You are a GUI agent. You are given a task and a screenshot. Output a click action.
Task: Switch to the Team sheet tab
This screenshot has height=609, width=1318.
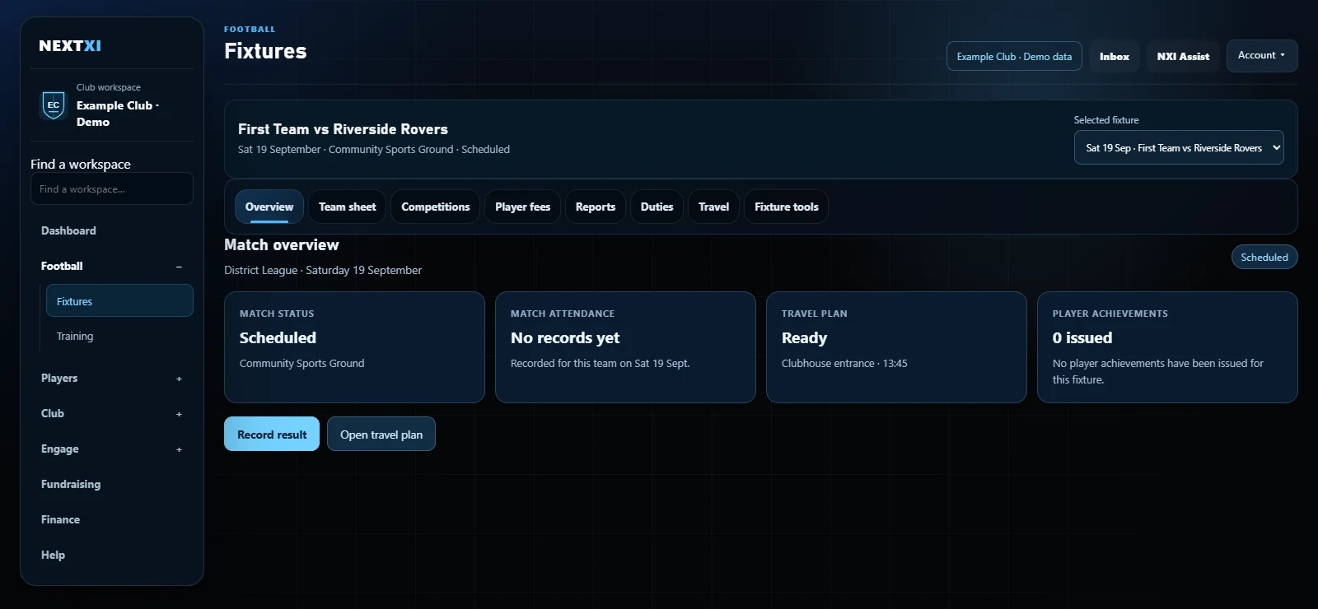[348, 207]
